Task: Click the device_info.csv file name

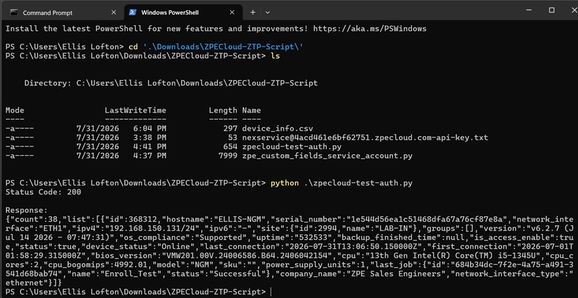Action: pos(278,129)
